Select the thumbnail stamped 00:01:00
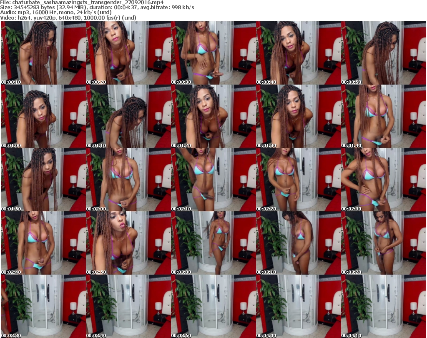 tap(43, 116)
